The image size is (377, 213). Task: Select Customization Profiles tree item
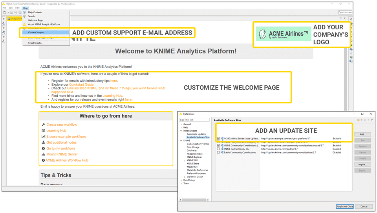(x=198, y=144)
